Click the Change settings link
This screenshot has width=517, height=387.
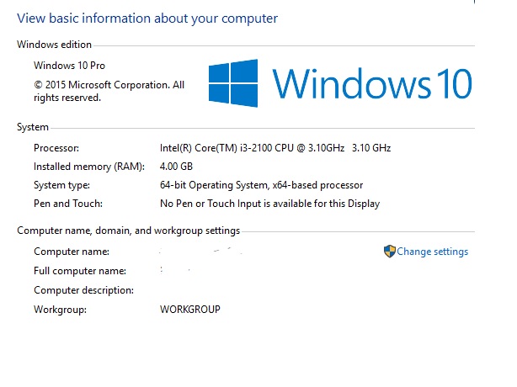432,252
